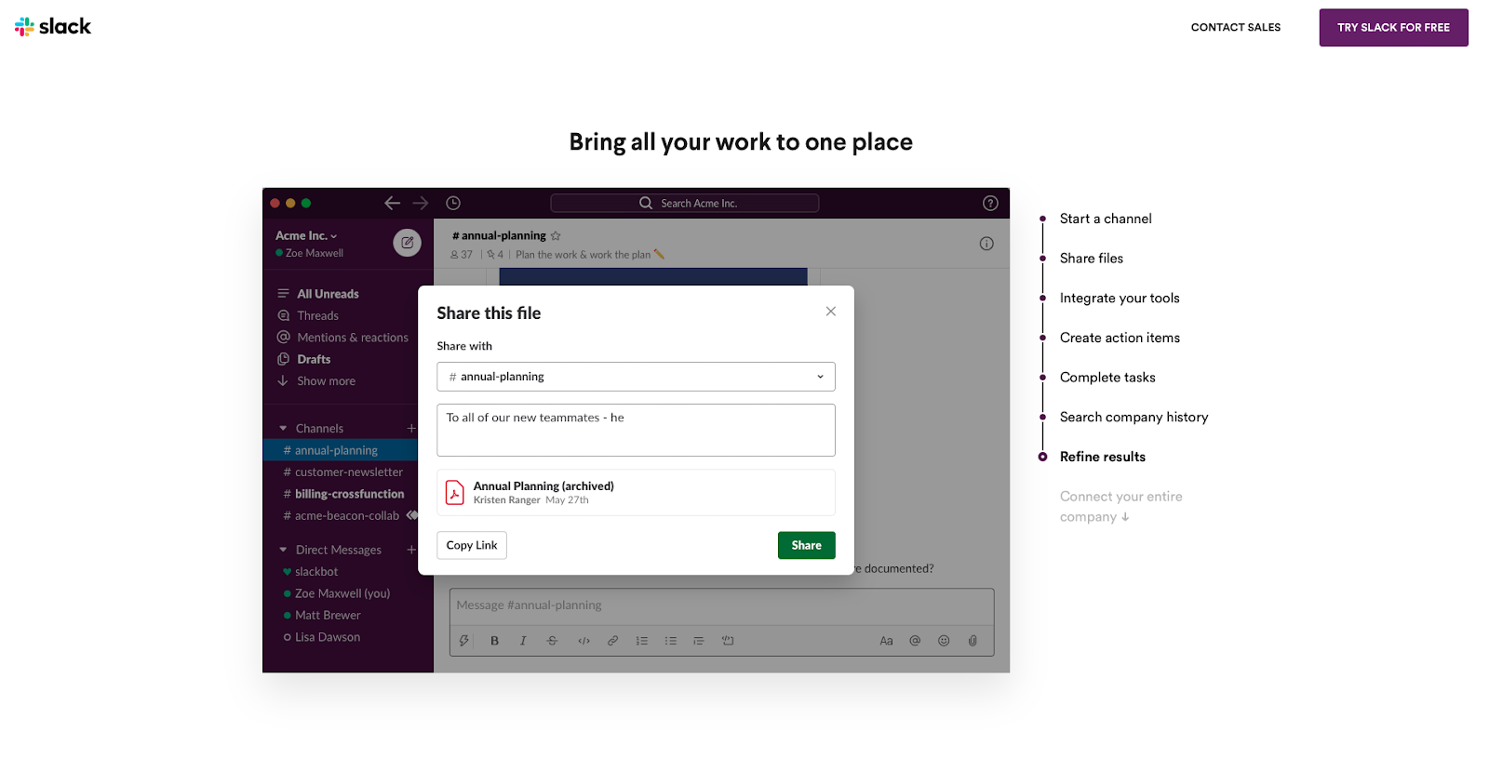This screenshot has height=771, width=1489.
Task: Collapse Direct Messages section
Action: [283, 551]
